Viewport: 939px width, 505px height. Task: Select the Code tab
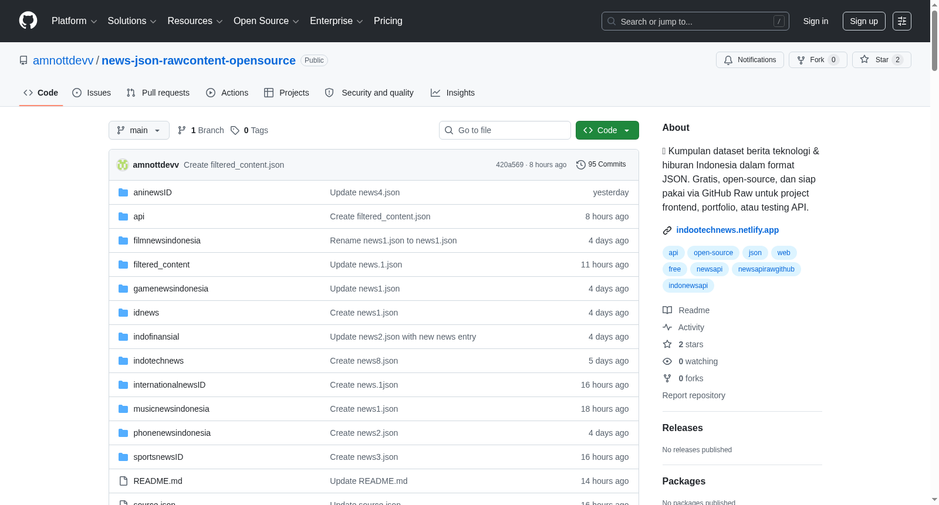(x=41, y=93)
